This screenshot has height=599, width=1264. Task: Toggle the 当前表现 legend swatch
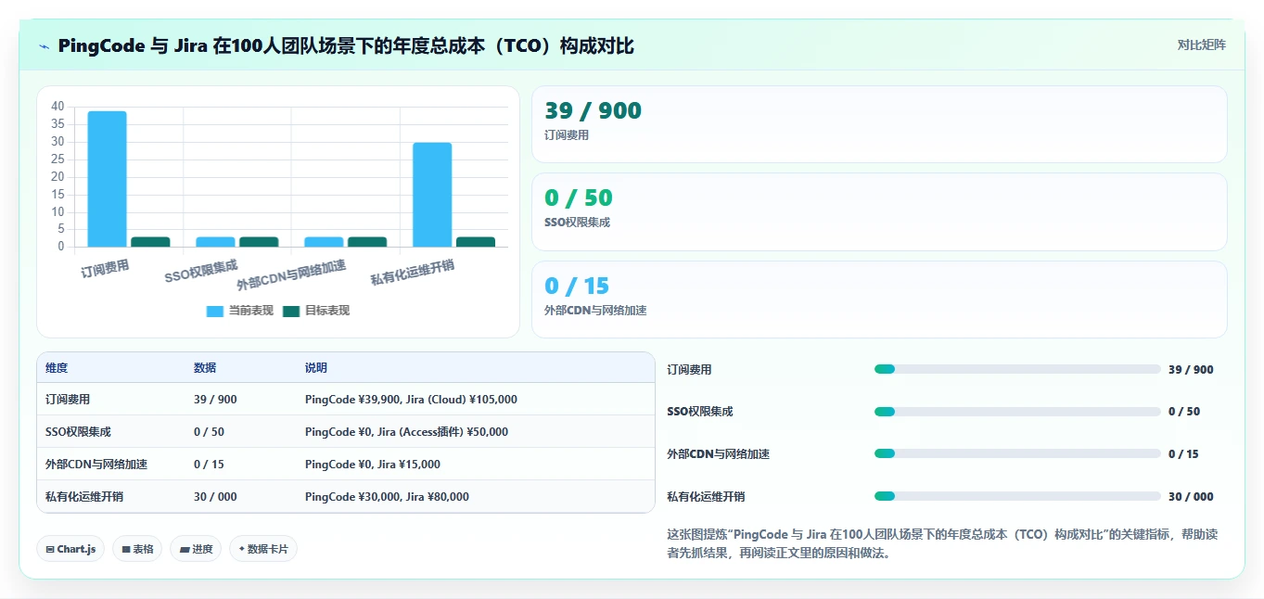tap(214, 311)
